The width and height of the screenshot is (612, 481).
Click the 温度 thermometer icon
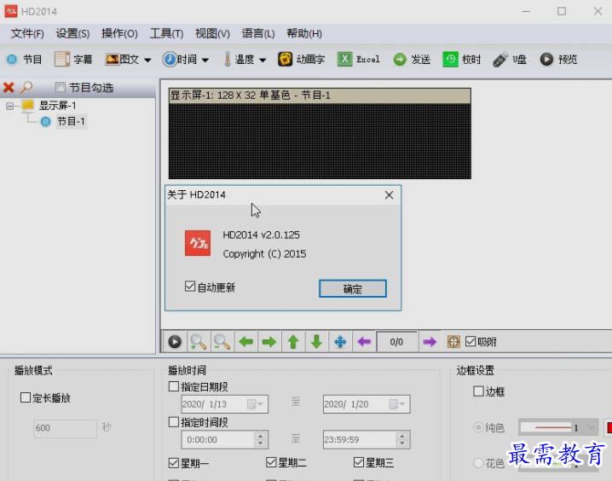point(228,60)
